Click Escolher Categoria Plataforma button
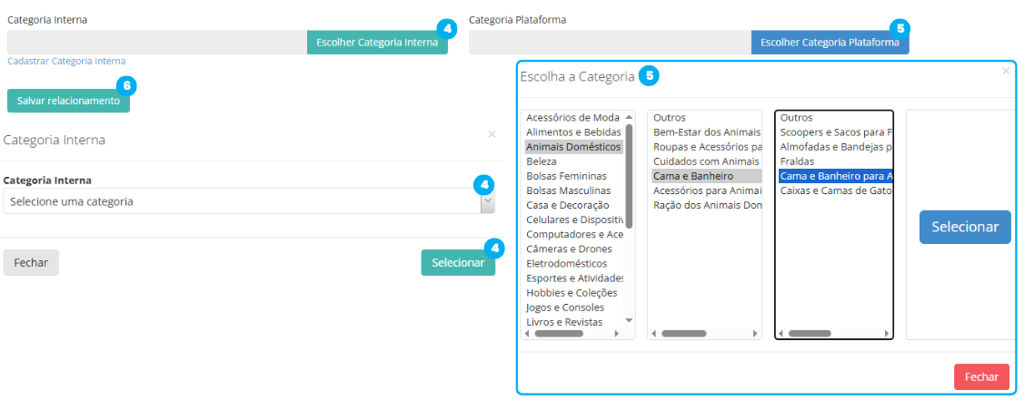The image size is (1024, 400). 830,43
